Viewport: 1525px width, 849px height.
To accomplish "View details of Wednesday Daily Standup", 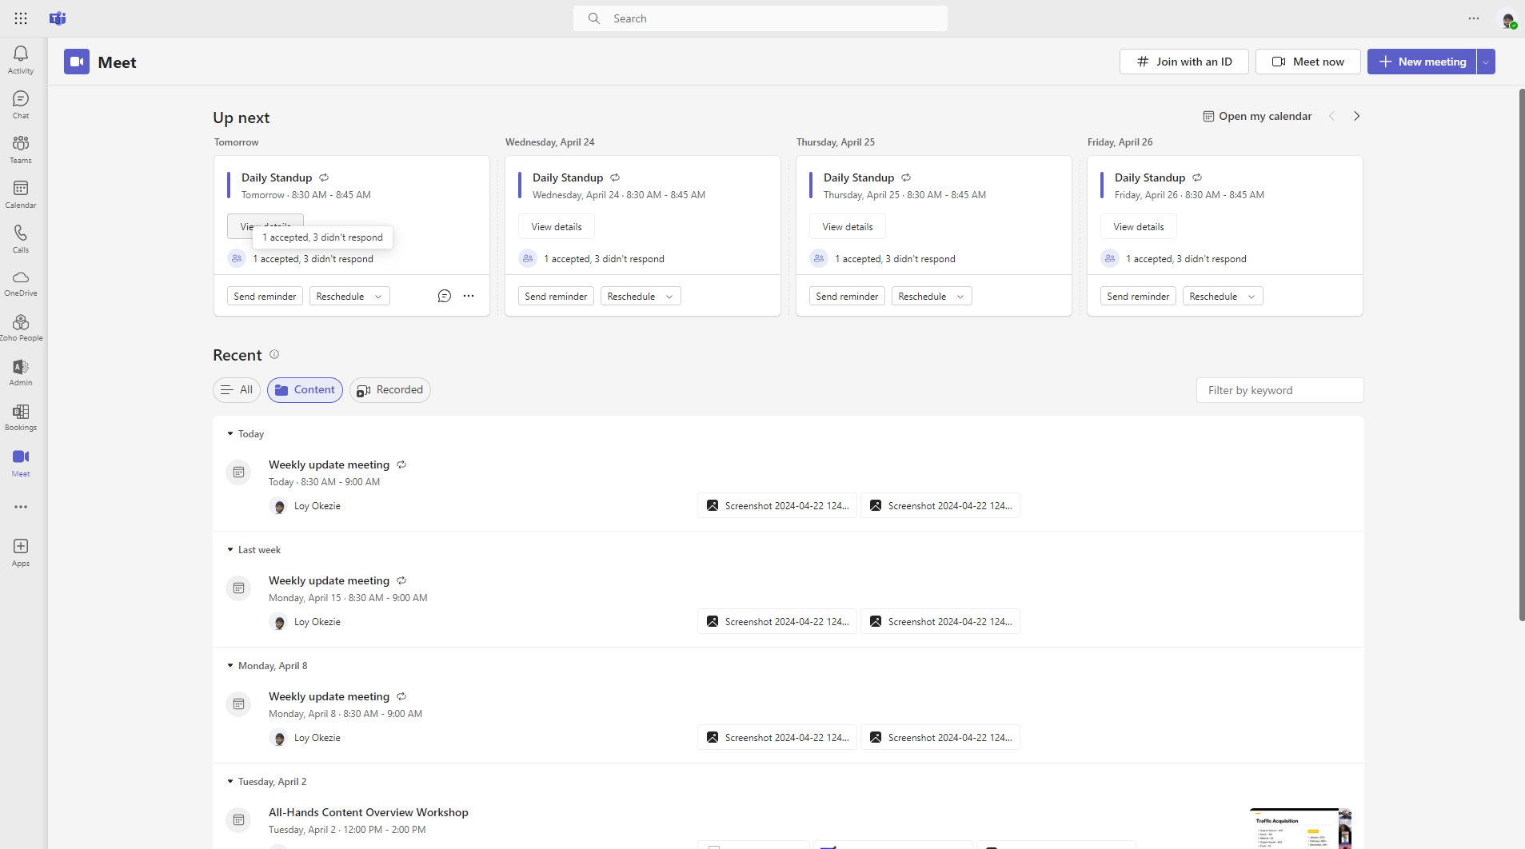I will 557,227.
